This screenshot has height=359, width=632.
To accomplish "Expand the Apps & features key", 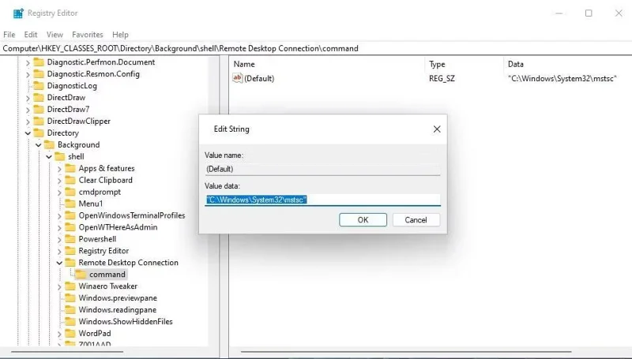I will [x=59, y=169].
